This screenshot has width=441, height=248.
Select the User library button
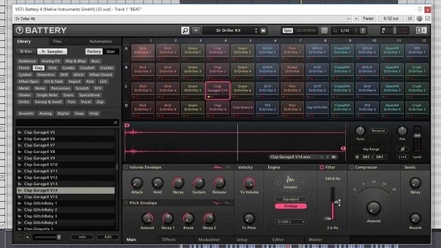(x=110, y=52)
